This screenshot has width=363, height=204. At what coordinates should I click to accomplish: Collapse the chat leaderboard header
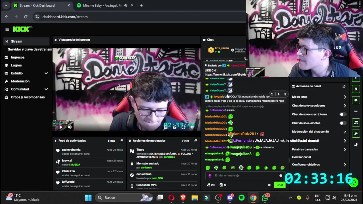click(x=245, y=58)
